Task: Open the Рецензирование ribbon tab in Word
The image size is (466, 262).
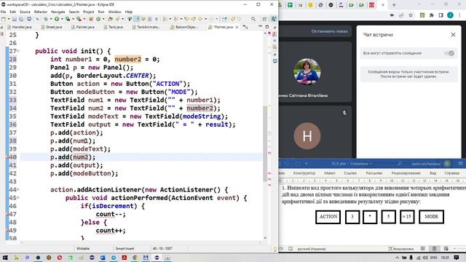Action: (406, 173)
